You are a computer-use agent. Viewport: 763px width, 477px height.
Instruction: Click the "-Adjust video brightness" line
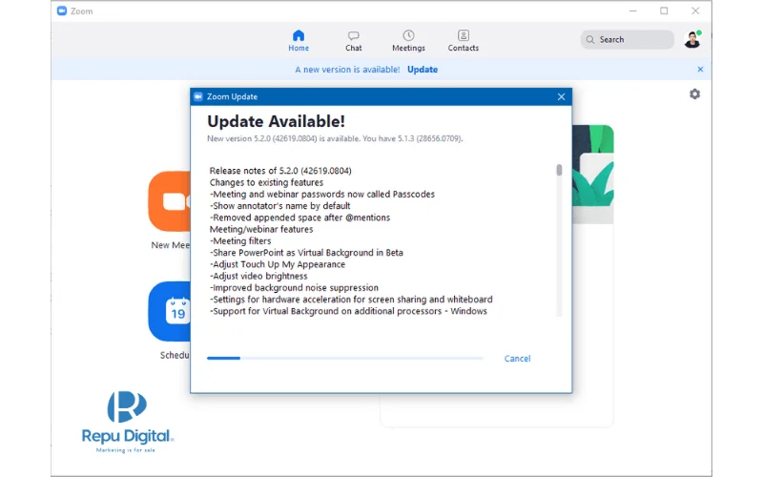pos(258,276)
